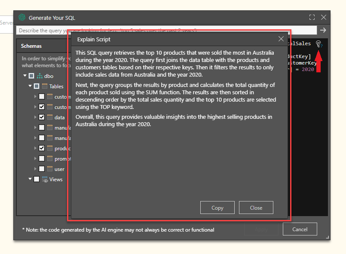Viewport: 346px width, 254px height.
Task: Click the dbo schema icon
Action: pos(40,76)
